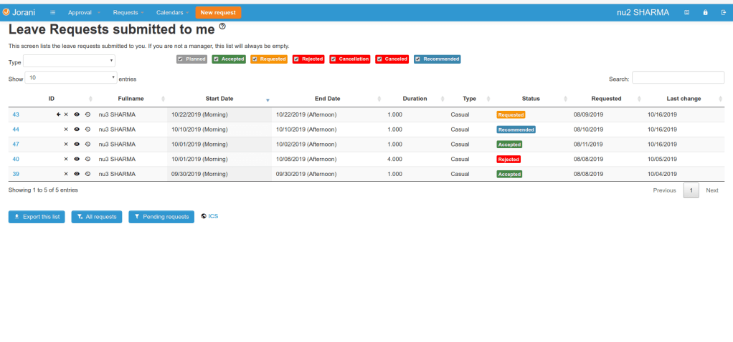This screenshot has height=342, width=733.
Task: View request 47 using its eye icon
Action: 77,145
